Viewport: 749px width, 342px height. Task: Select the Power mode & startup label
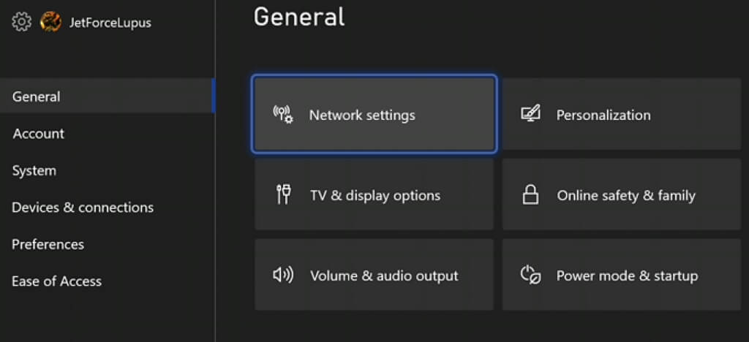627,275
